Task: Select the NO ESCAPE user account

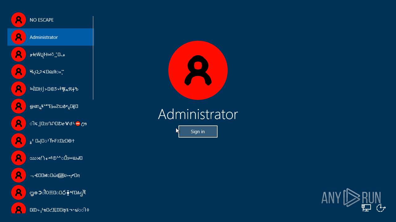Action: [50, 20]
